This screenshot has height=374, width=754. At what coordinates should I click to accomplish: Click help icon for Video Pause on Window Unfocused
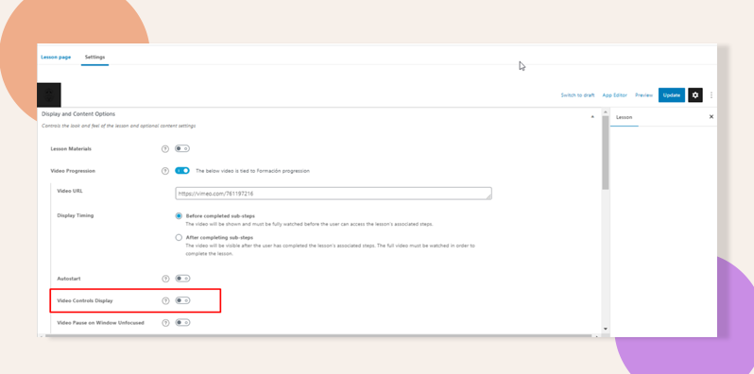coord(165,323)
